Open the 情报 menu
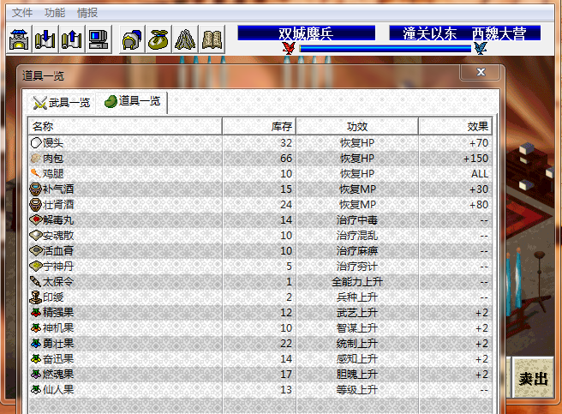Image resolution: width=562 pixels, height=414 pixels. click(x=87, y=13)
